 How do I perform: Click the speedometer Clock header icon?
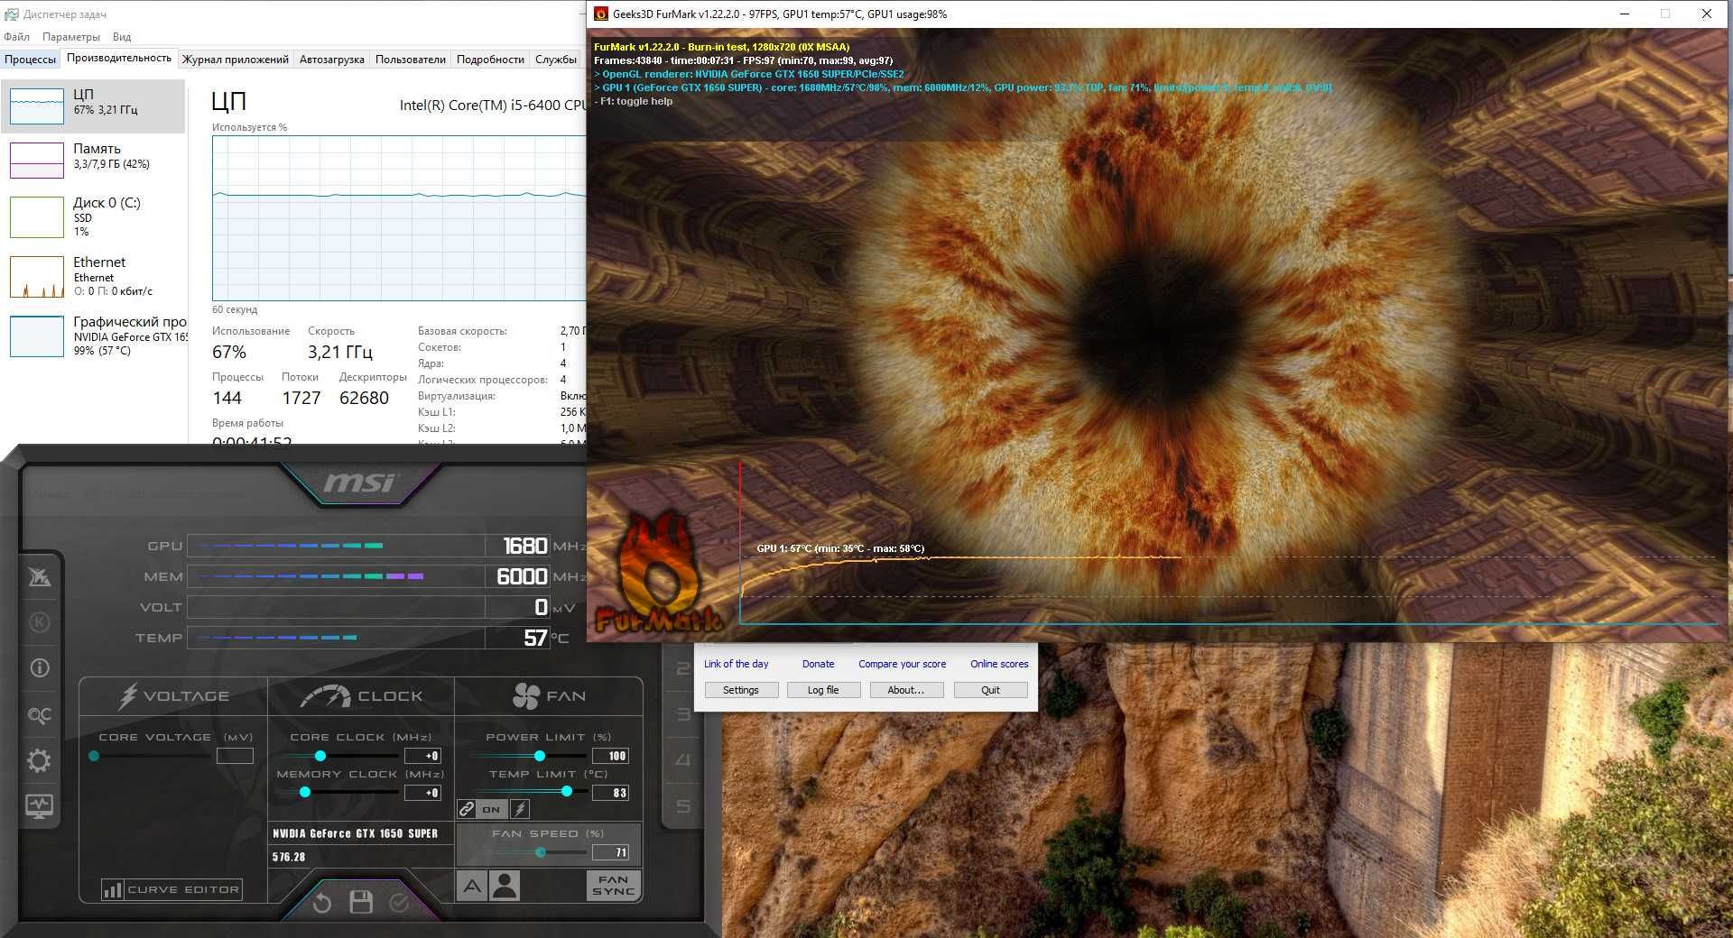pos(325,696)
